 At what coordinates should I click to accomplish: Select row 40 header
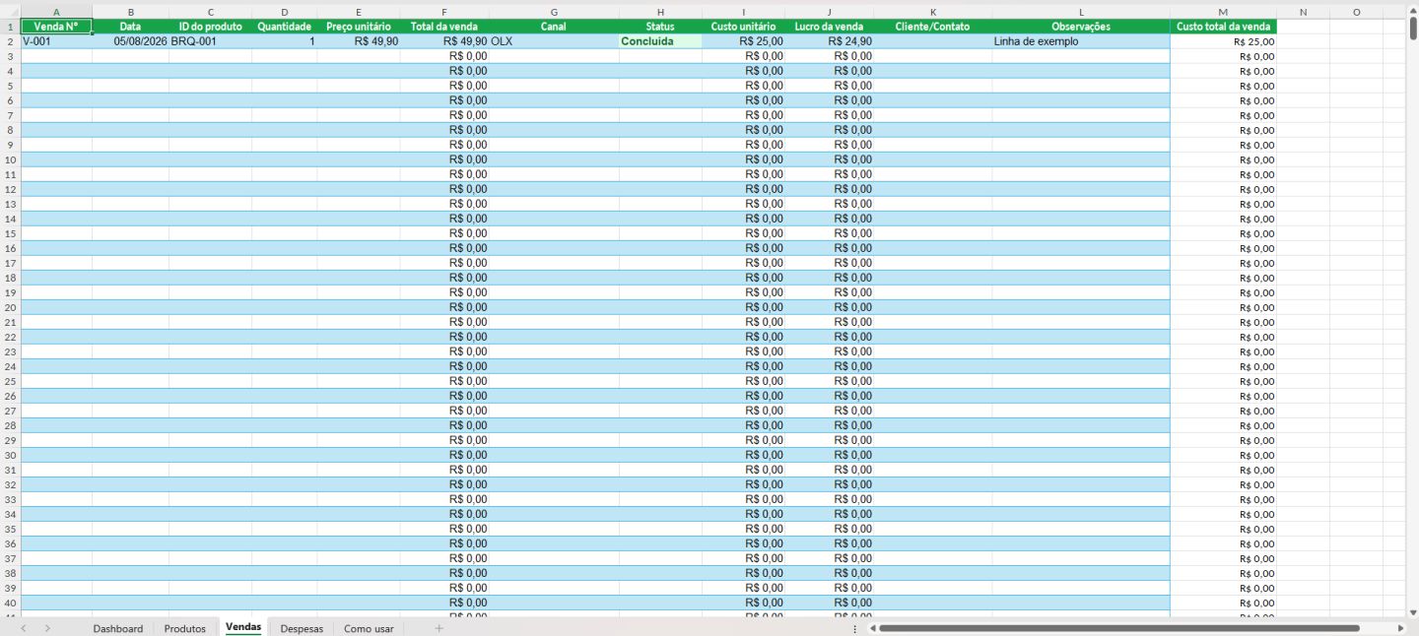pos(10,603)
